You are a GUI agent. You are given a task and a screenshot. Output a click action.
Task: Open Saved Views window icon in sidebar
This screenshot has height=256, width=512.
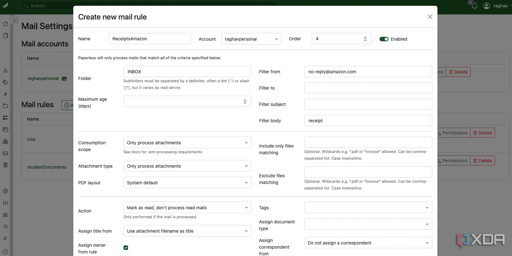[5, 130]
